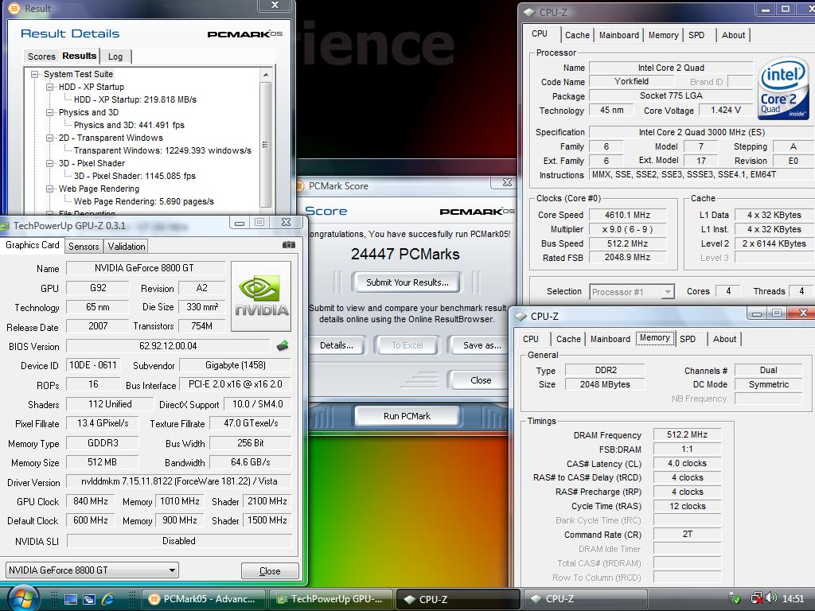Launch Internet Explorer from quick launch
Viewport: 815px width, 611px height.
108,598
